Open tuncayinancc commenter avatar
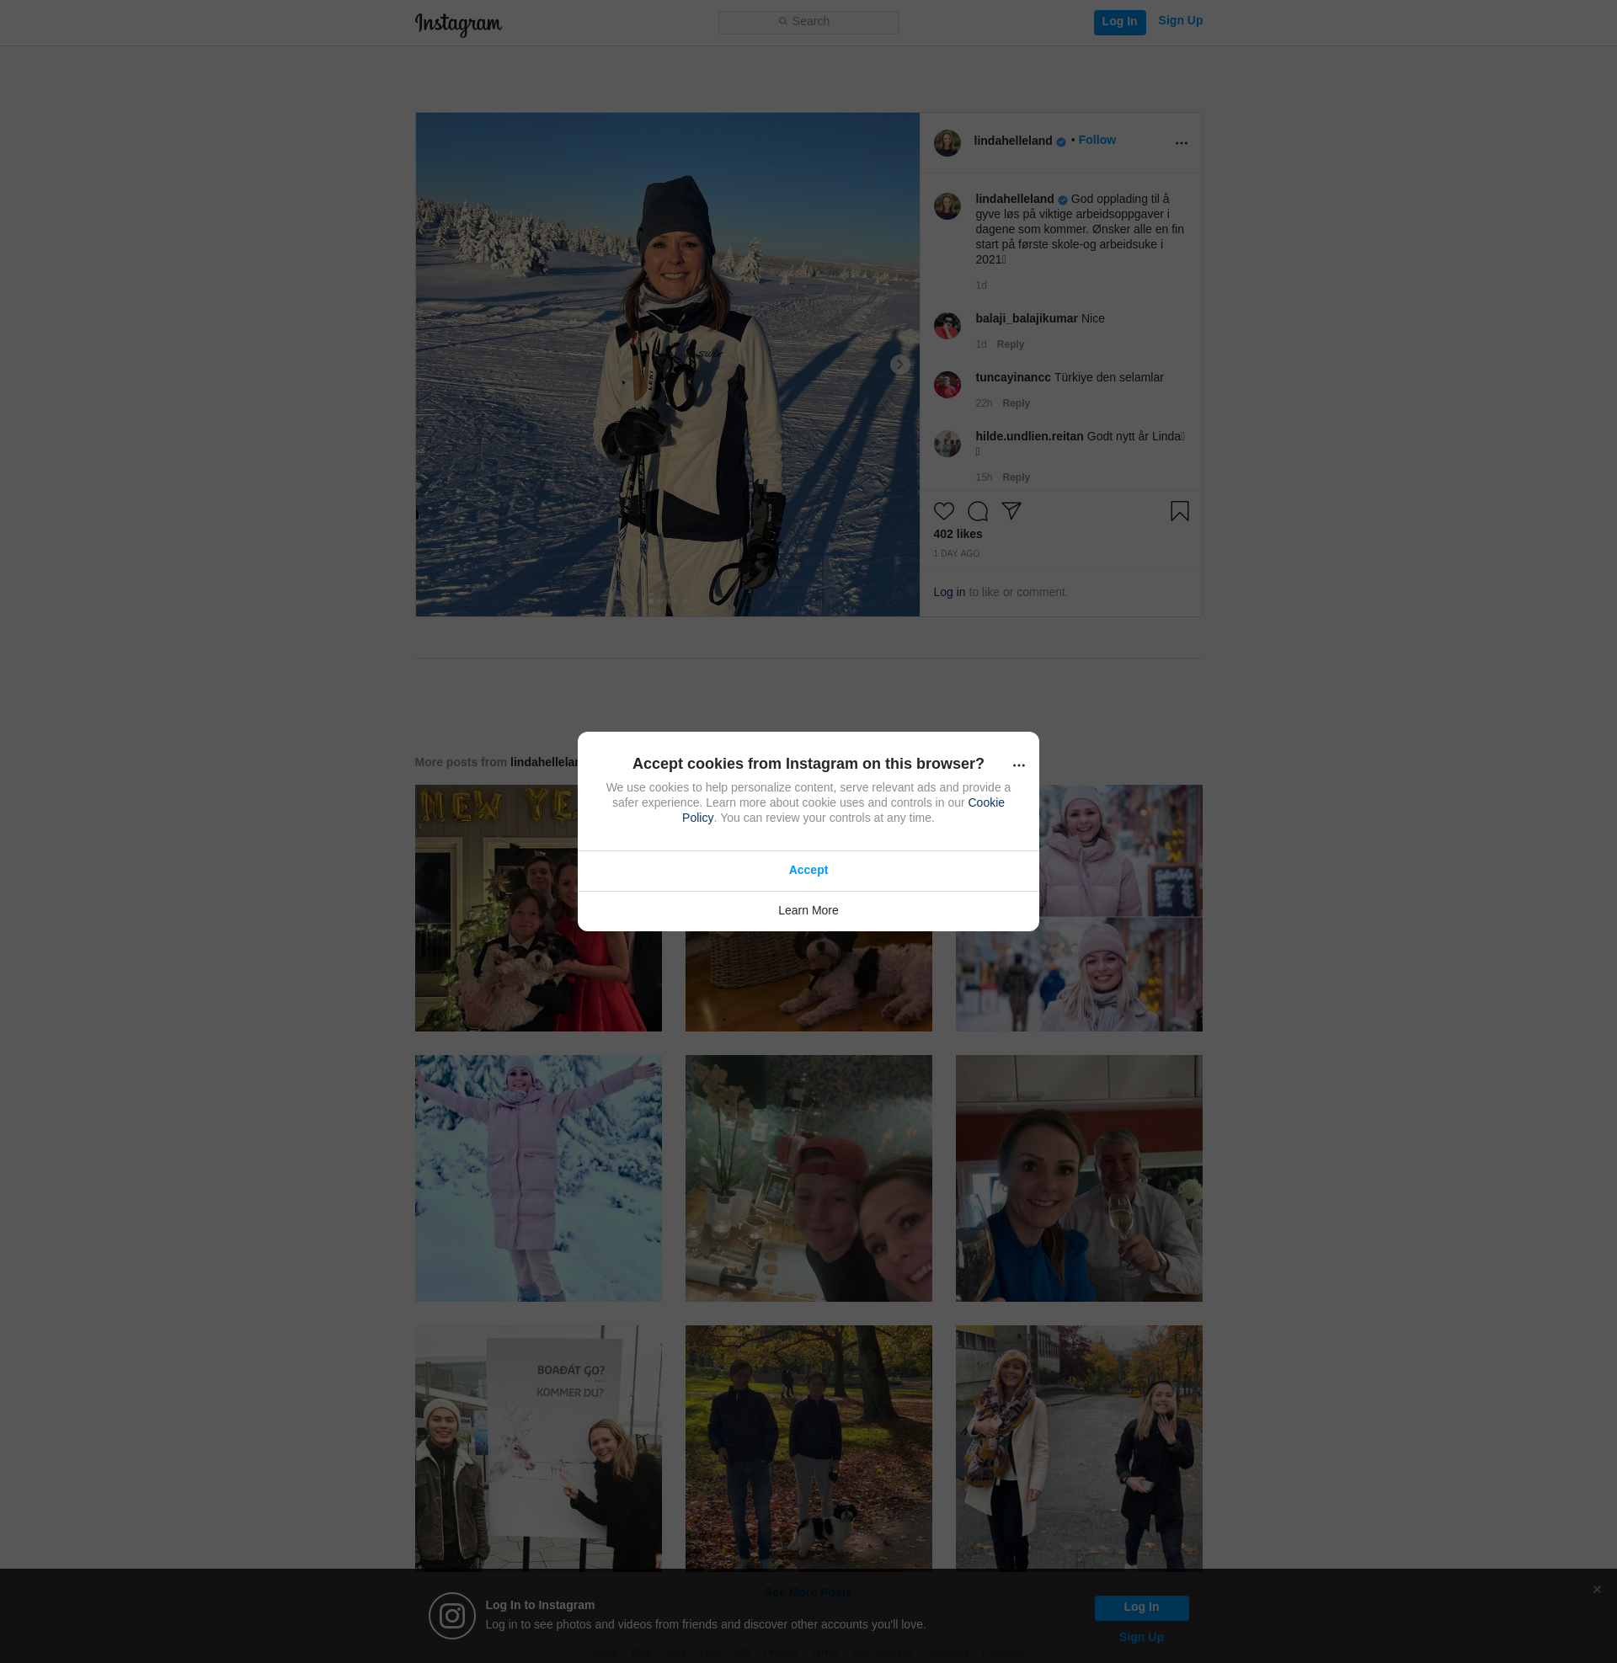This screenshot has width=1617, height=1663. [x=947, y=384]
